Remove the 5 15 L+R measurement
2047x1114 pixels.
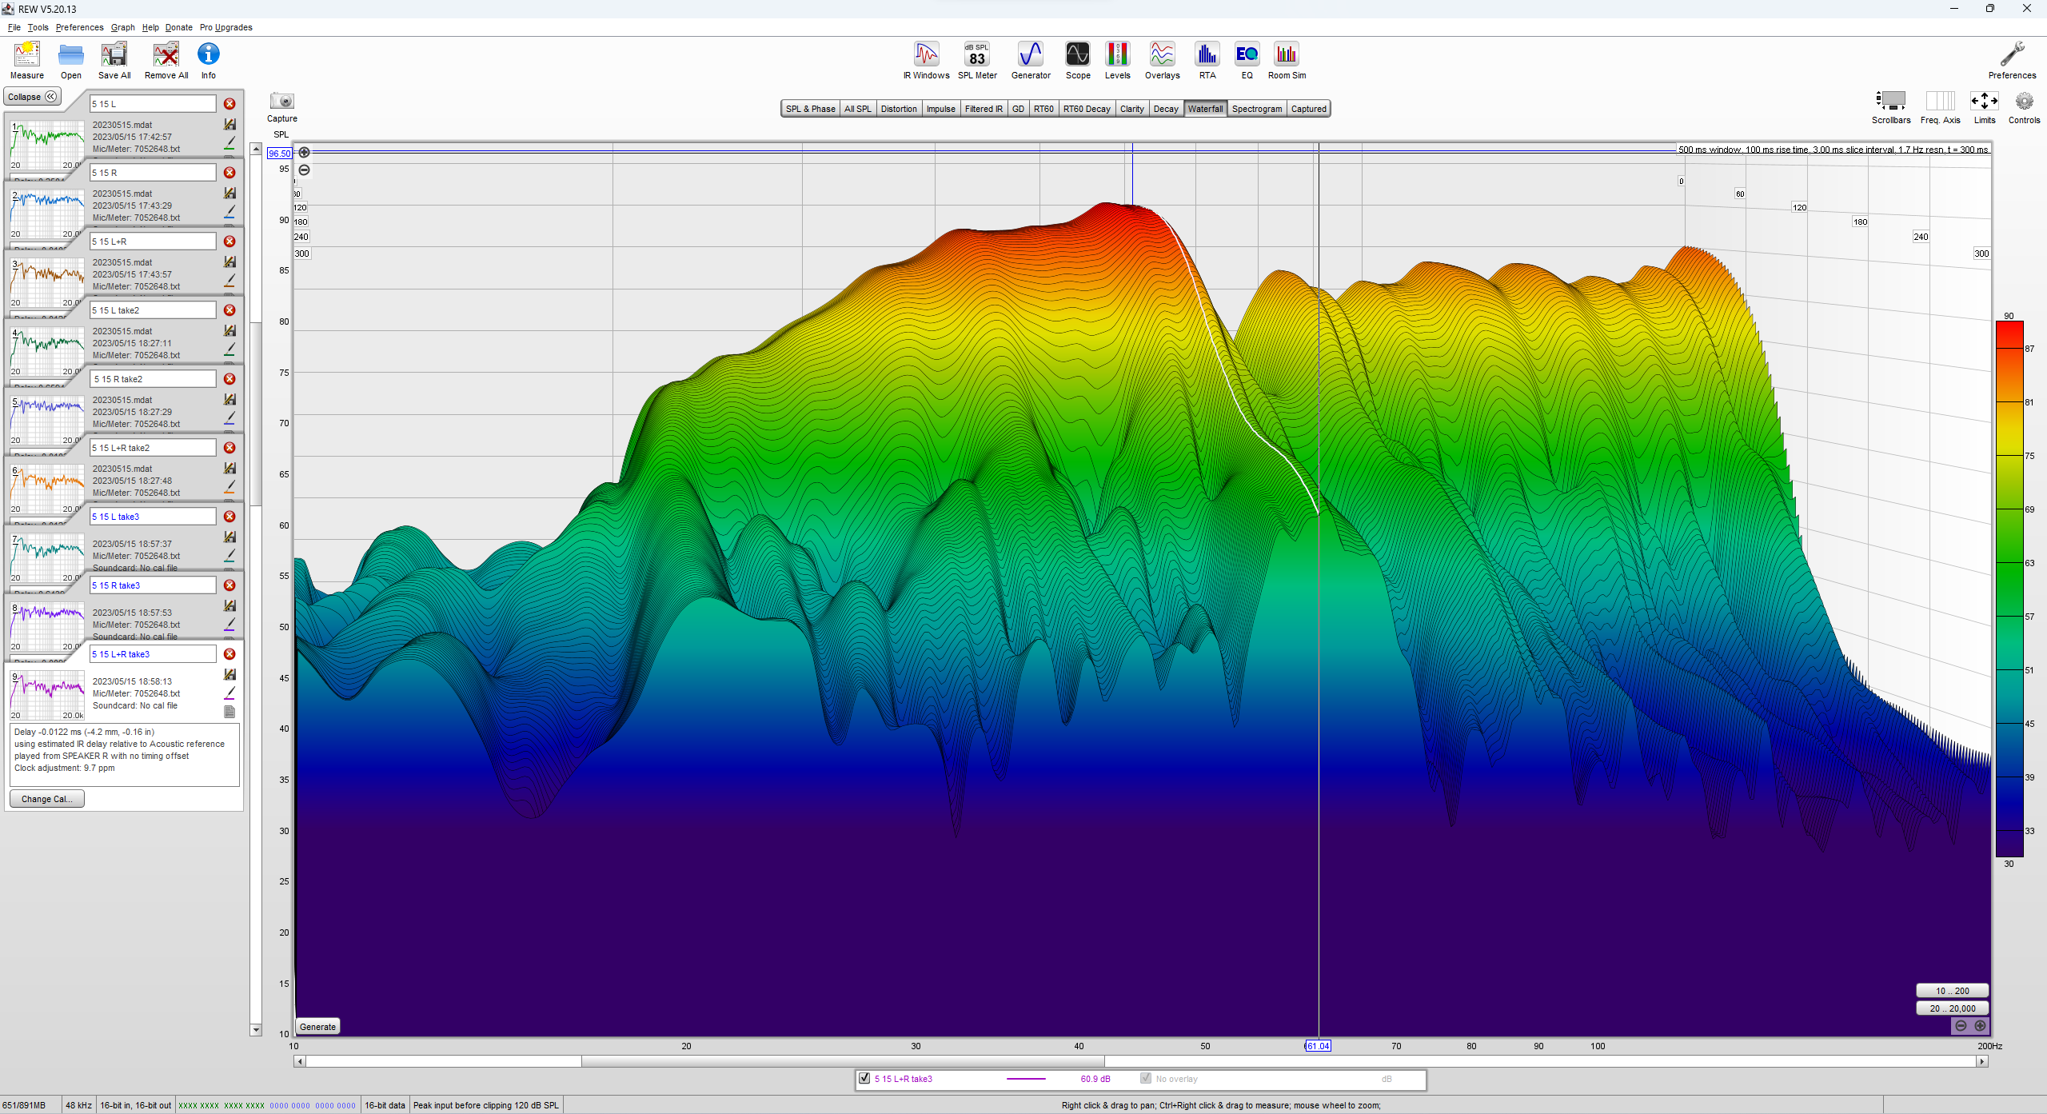(229, 242)
